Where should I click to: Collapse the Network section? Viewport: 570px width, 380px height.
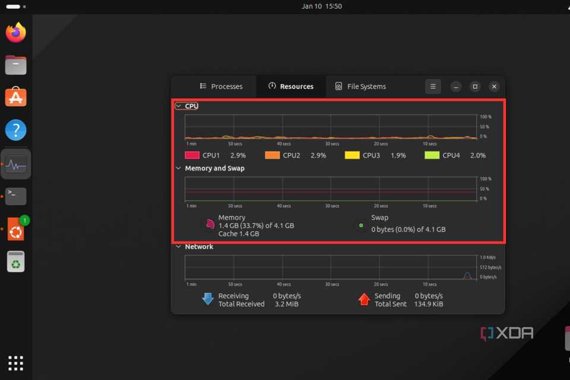(x=178, y=246)
